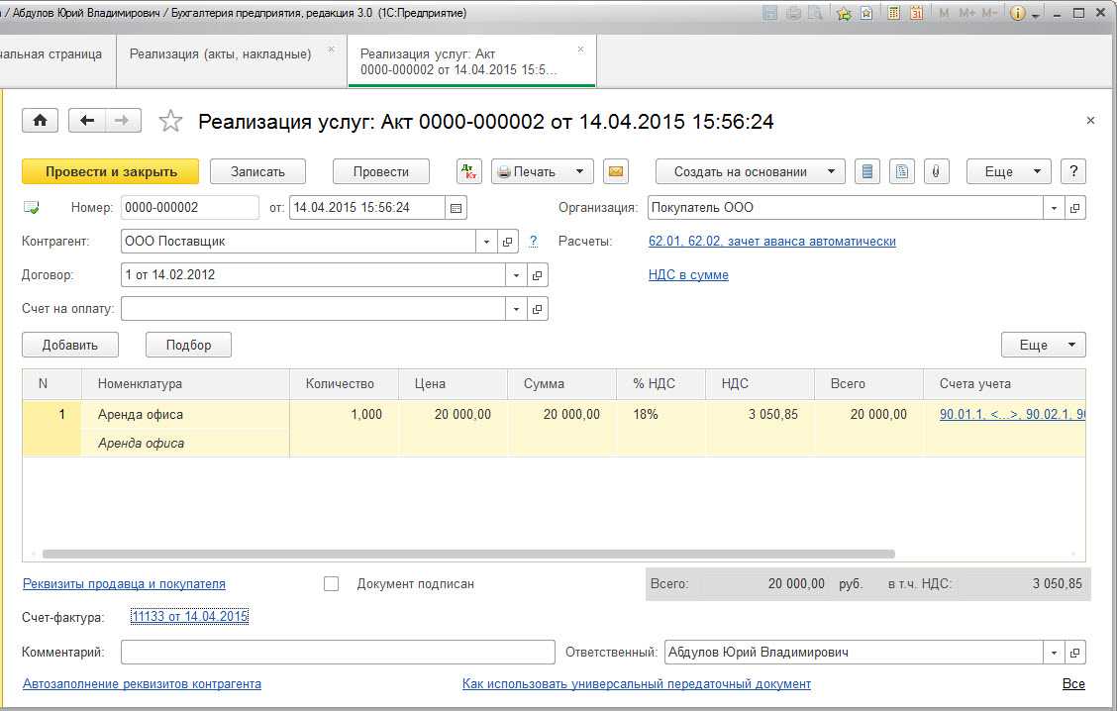Viewport: 1117px width, 711px height.
Task: Tick the 'Документ подписан' checkbox
Action: (332, 584)
